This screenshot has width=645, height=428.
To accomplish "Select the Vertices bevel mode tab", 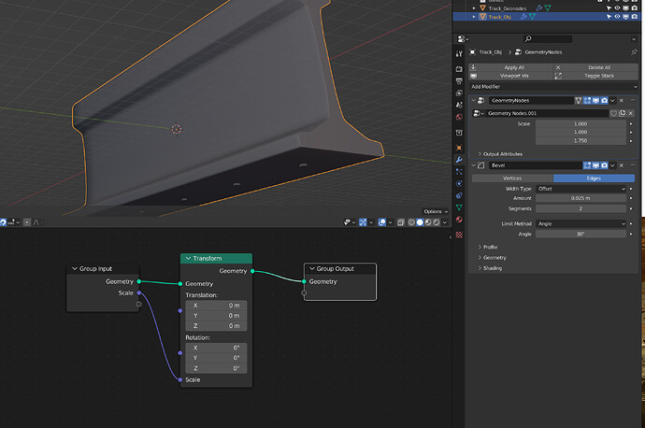I will [x=512, y=178].
